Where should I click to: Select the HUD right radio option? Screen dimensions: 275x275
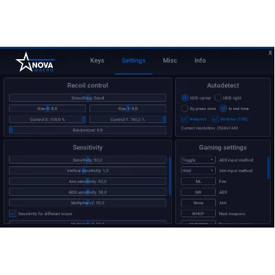218,98
